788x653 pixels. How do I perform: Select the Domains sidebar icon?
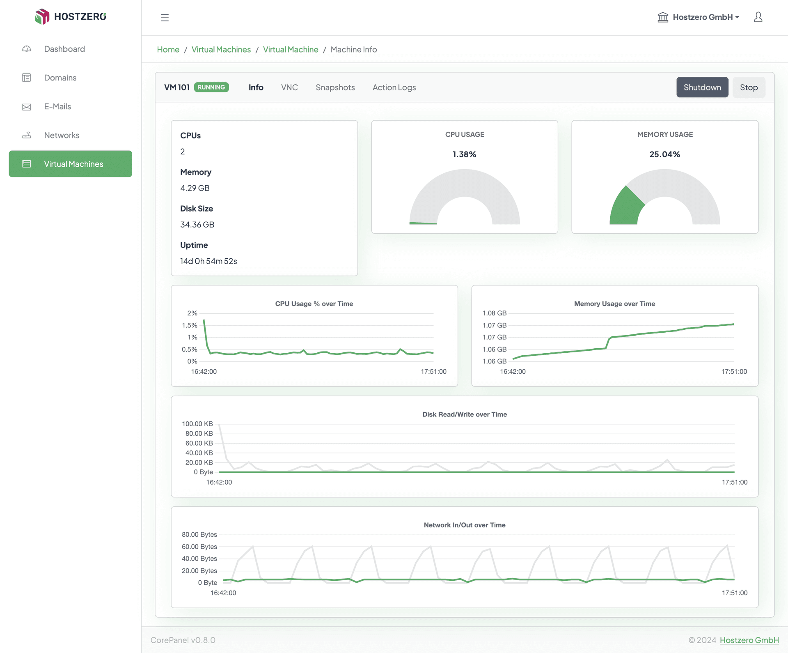point(26,78)
